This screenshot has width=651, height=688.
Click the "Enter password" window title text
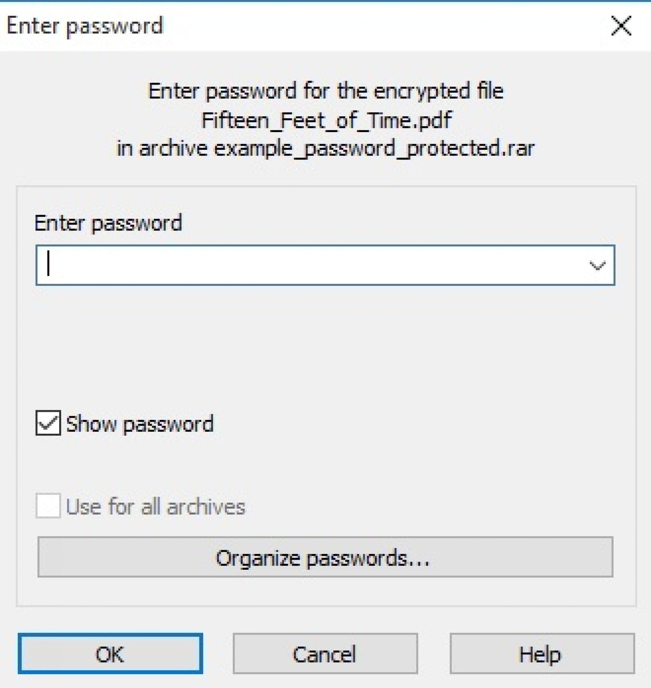point(85,26)
